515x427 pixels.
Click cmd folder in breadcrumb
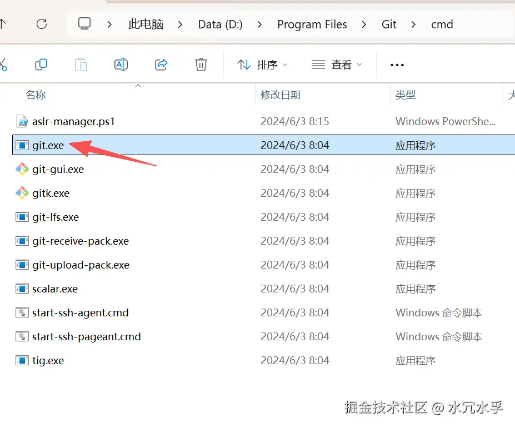[442, 24]
